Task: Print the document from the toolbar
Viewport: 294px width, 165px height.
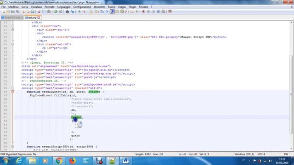Action: click(33, 11)
